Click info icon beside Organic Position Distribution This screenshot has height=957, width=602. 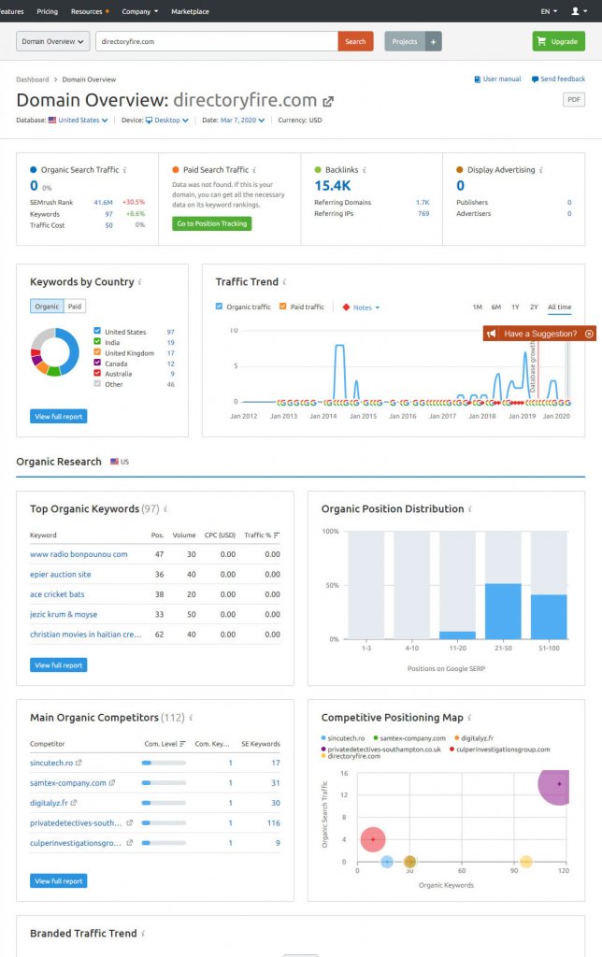[469, 509]
